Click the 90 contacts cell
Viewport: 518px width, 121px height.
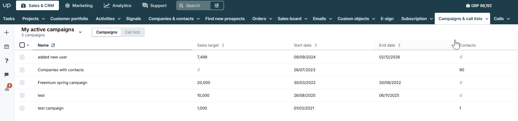(462, 70)
